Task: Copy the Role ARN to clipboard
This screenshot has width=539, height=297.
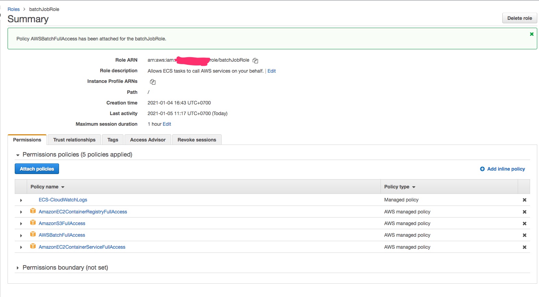Action: [255, 61]
